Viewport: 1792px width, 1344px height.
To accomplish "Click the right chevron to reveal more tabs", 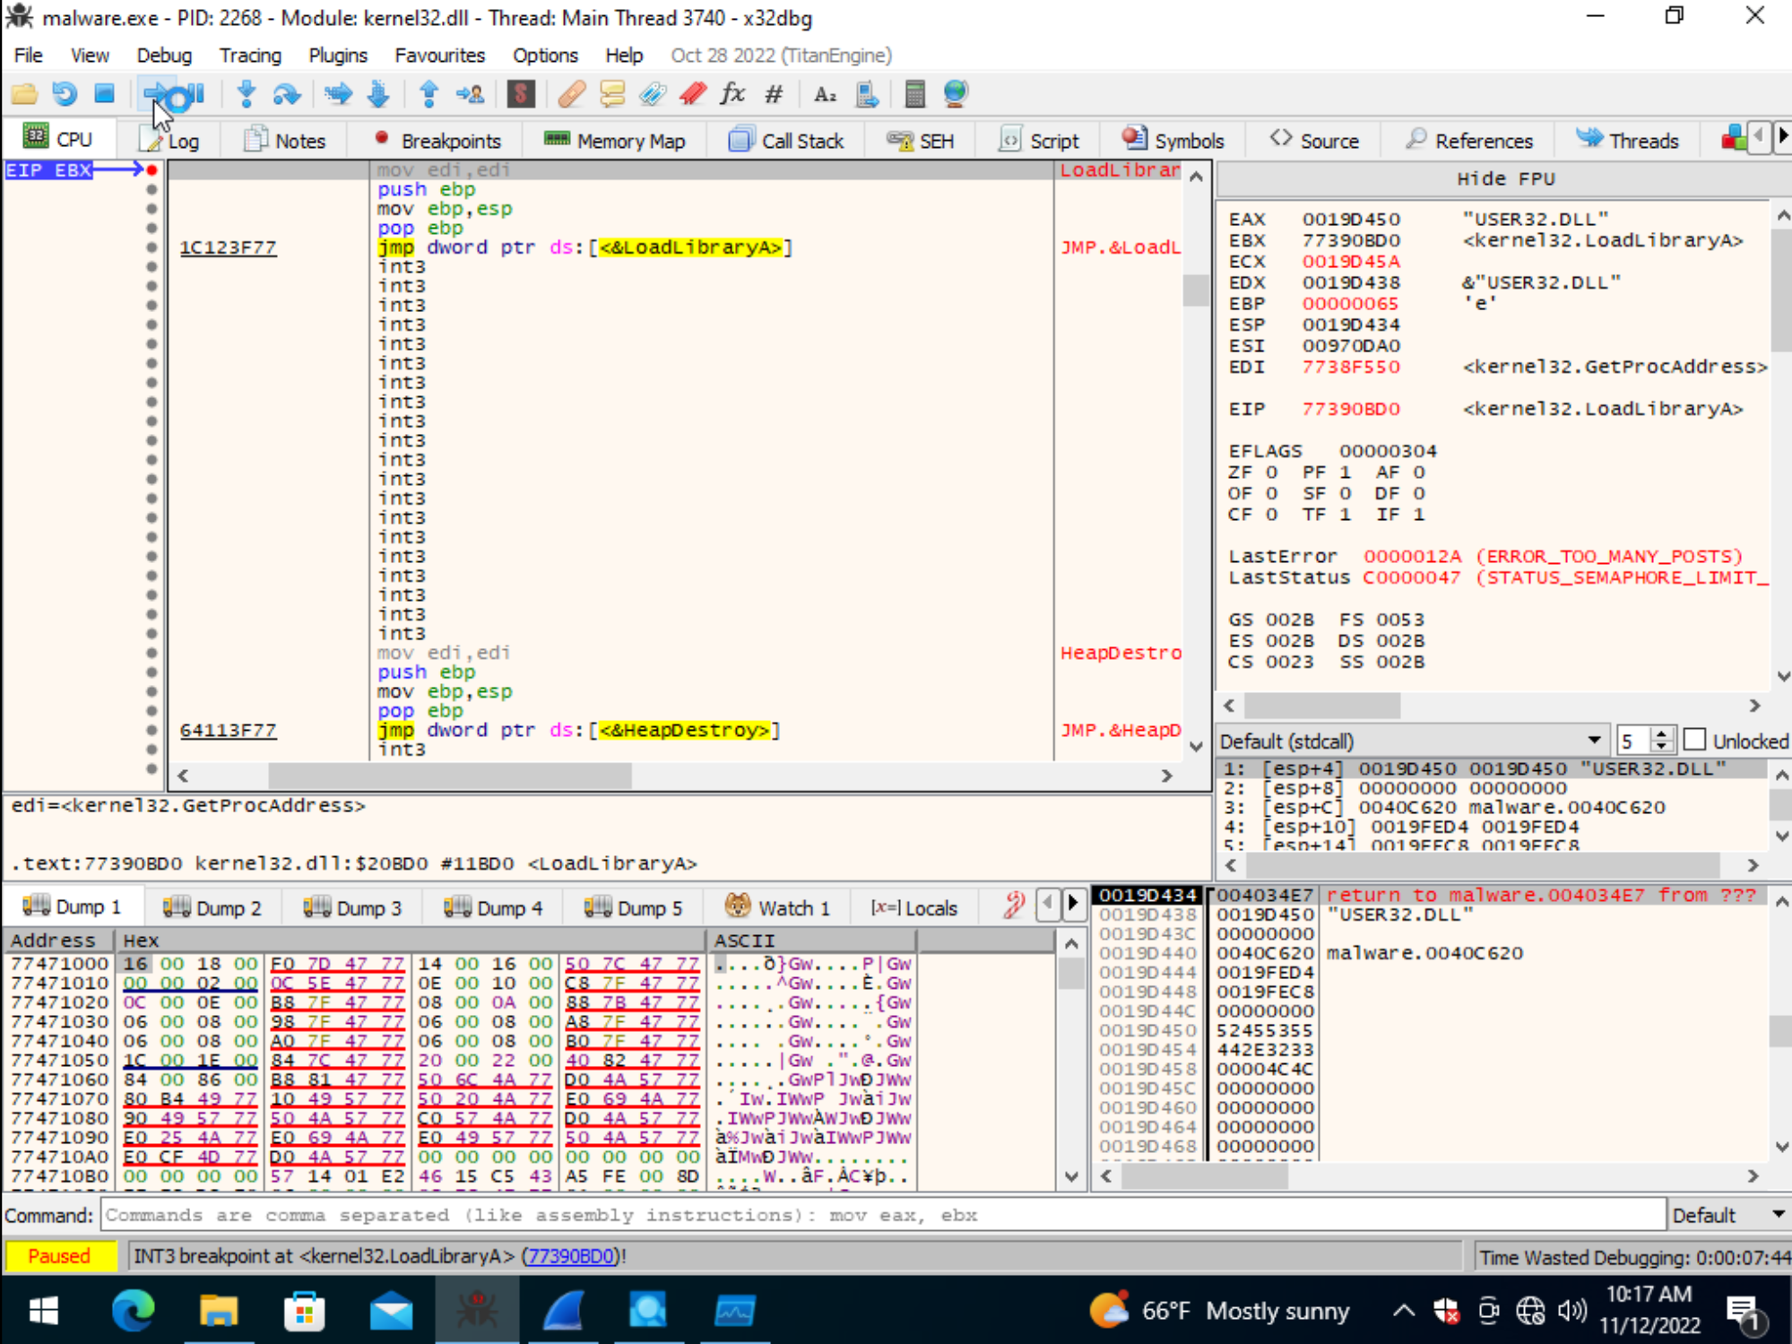I will click(1782, 136).
